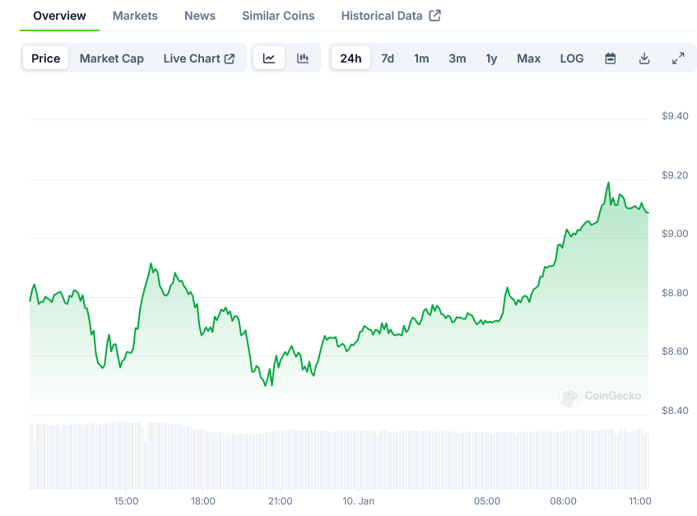Image resolution: width=697 pixels, height=516 pixels.
Task: Select the Price view toggle
Action: pyautogui.click(x=46, y=58)
